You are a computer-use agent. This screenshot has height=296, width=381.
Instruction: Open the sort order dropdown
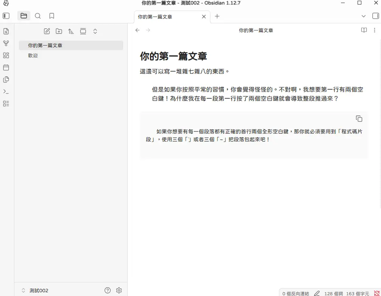coord(71,31)
